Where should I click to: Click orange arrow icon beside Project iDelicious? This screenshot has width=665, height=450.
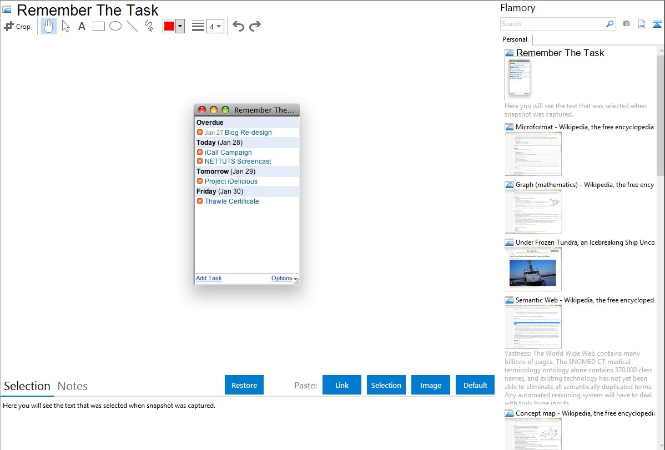coord(200,181)
